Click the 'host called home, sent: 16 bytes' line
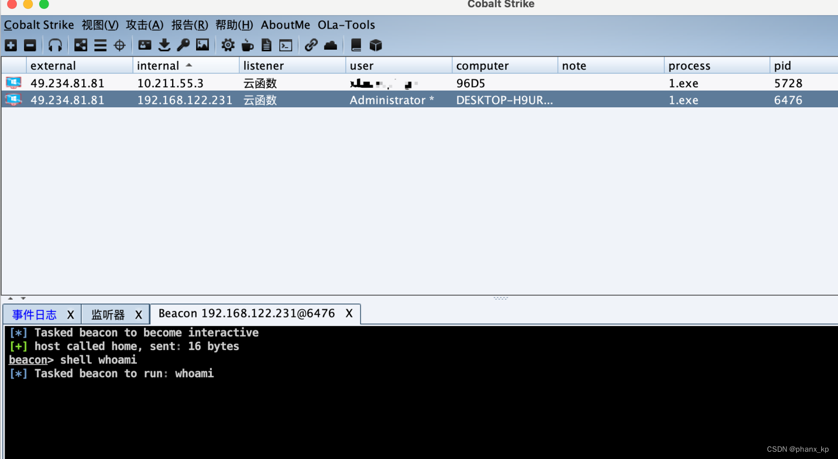Image resolution: width=838 pixels, height=459 pixels. (x=125, y=347)
